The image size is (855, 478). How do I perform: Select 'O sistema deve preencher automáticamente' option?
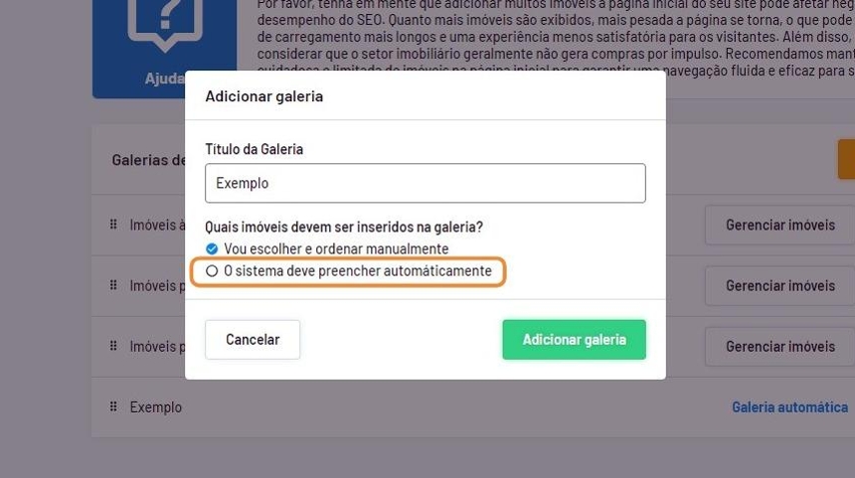click(x=211, y=270)
